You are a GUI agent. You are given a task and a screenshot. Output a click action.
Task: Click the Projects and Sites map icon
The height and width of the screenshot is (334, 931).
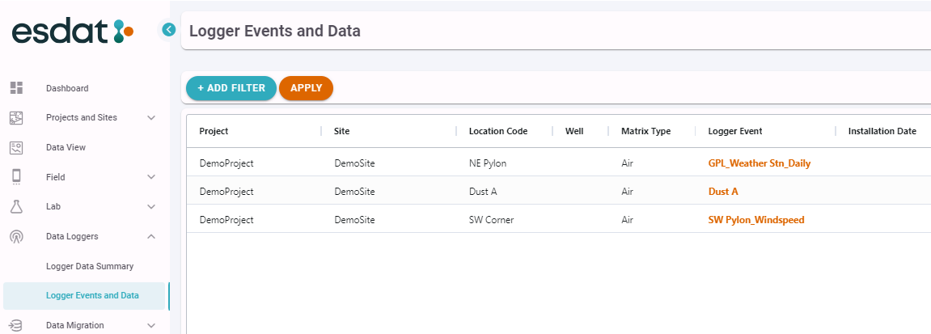coord(17,117)
